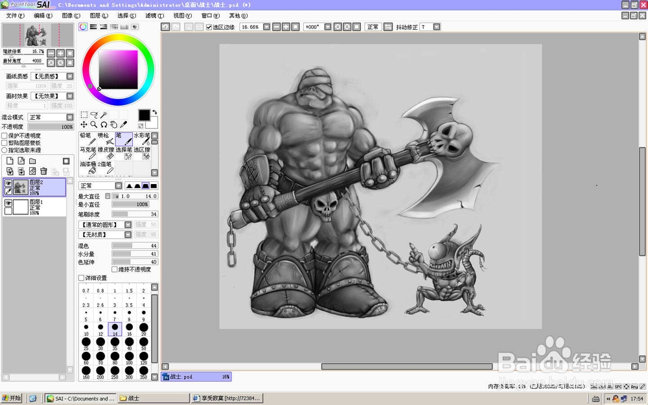Hide 图层1 using its eye icon
648x405 pixels.
(x=8, y=203)
